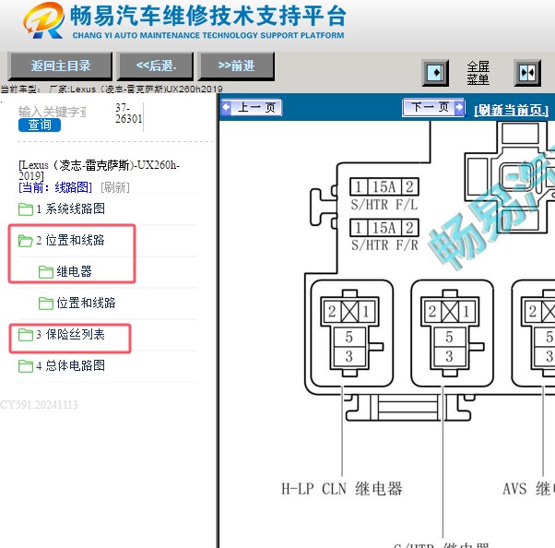Click the H-LP CLN 继电器 label
555x548 pixels.
tap(342, 489)
